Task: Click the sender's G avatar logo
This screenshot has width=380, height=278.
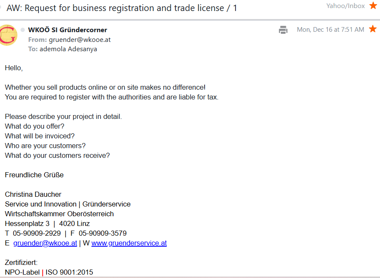Action: point(8,35)
